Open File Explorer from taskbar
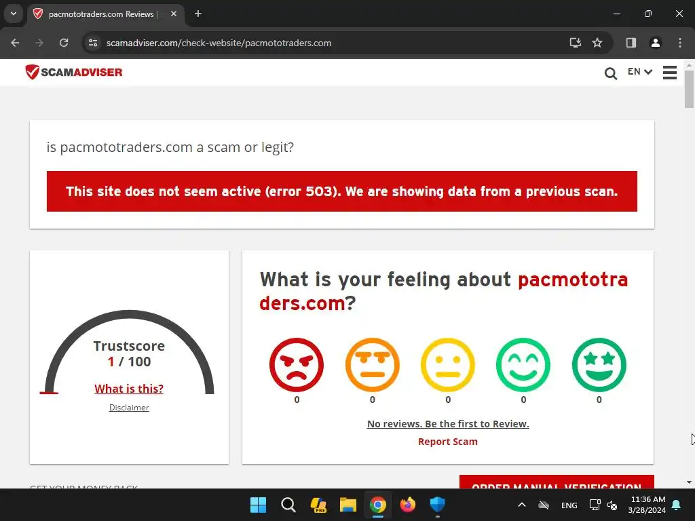The image size is (695, 521). 348,505
